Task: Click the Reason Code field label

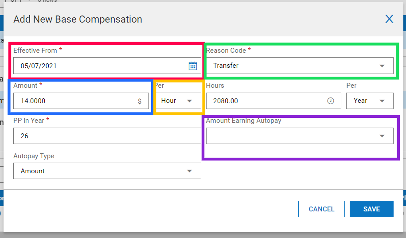Action: pyautogui.click(x=226, y=51)
